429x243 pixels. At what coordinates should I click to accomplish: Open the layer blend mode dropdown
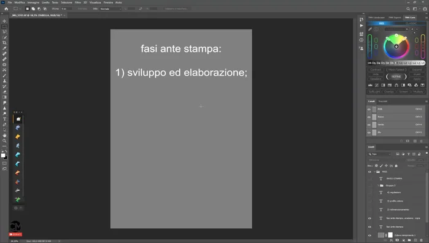[x=385, y=160]
